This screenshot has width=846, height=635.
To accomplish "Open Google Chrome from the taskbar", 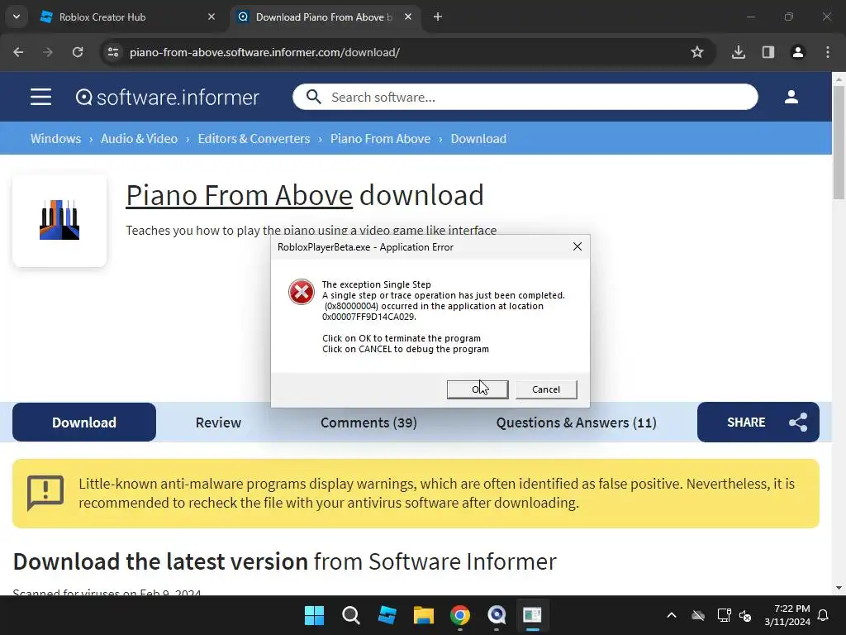I will [x=460, y=615].
